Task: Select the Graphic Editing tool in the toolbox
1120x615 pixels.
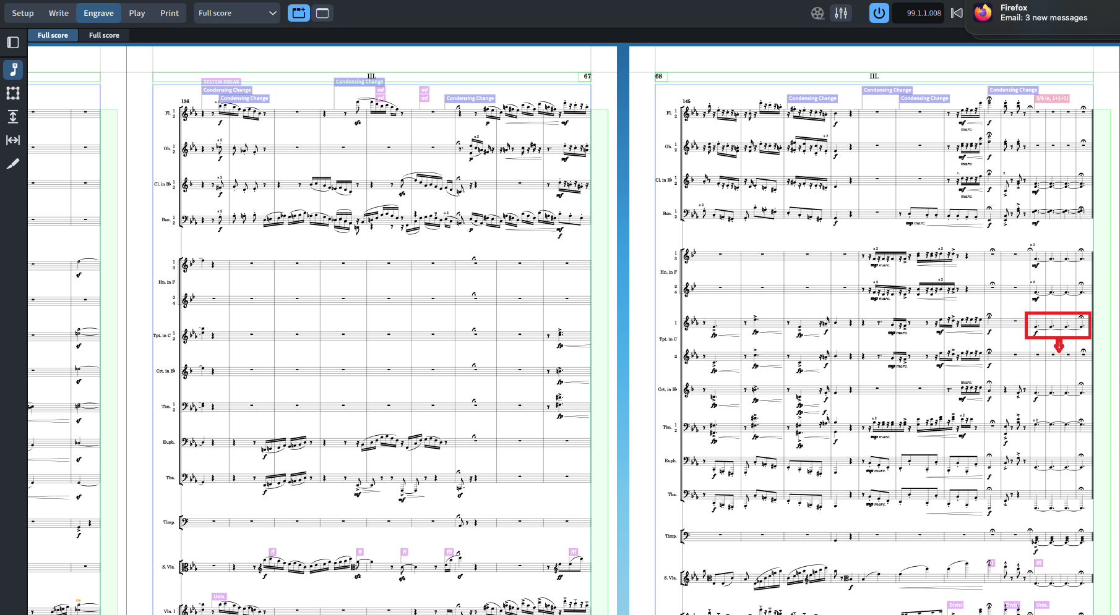Action: (x=13, y=70)
